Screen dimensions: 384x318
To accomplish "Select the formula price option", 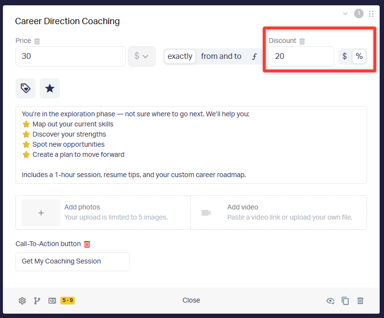I will 255,56.
